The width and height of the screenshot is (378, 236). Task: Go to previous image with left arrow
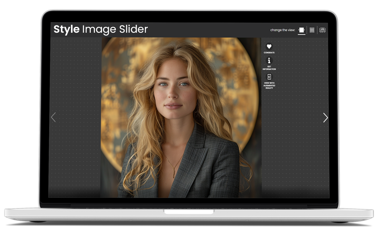[x=53, y=117]
